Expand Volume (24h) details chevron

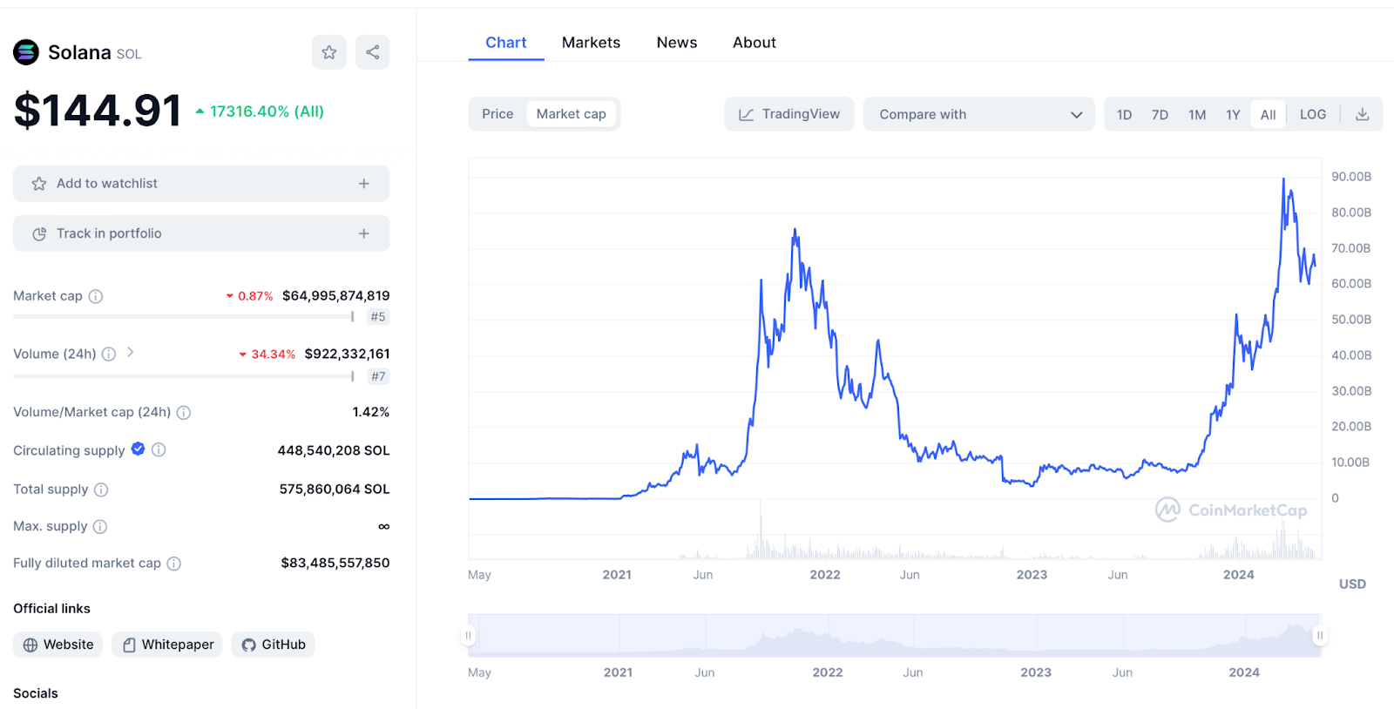pyautogui.click(x=130, y=352)
